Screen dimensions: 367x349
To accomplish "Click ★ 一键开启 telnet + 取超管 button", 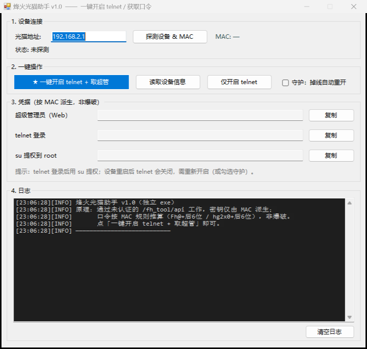I will 71,82.
